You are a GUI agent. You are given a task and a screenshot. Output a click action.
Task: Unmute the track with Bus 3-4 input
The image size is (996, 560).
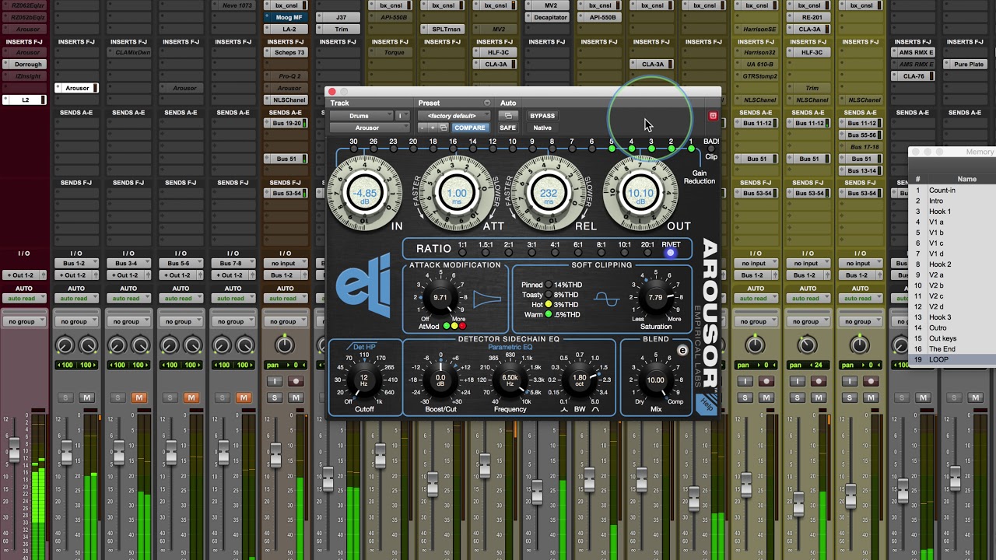coord(139,397)
